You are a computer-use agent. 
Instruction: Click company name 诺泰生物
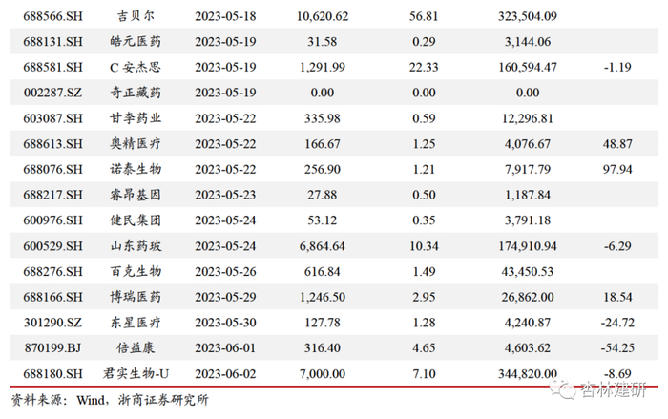pos(136,169)
